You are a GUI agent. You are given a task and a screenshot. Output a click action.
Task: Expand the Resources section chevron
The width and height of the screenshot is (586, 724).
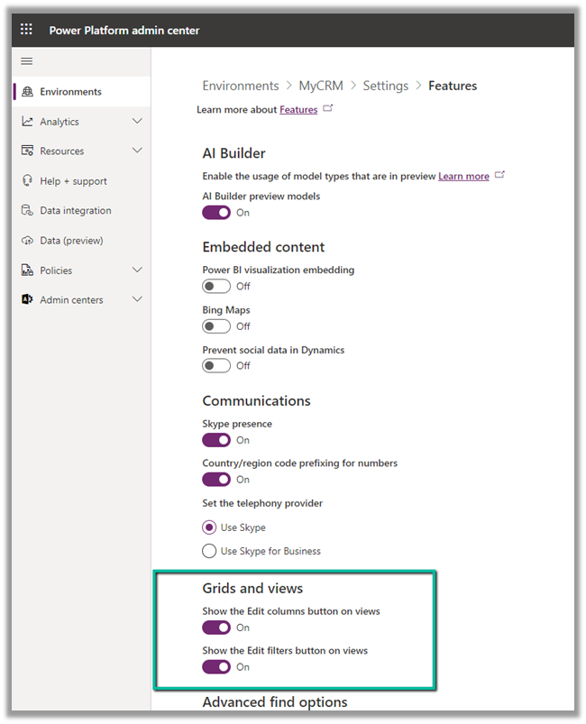(x=137, y=151)
